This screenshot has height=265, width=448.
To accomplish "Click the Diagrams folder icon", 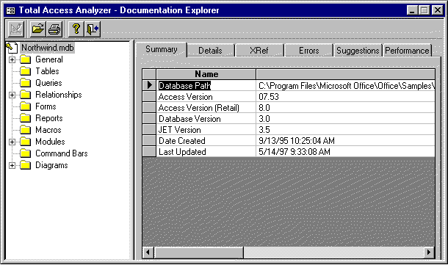I will click(x=26, y=165).
